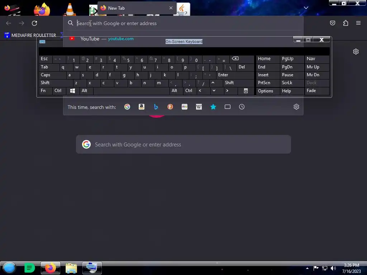Click Mv Up key on On-Screen Keyboard
This screenshot has width=367, height=275.
pyautogui.click(x=317, y=67)
